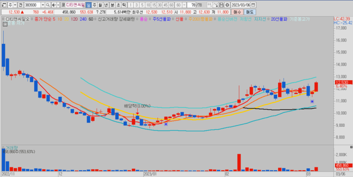Click the volume panel corner menu icon
The width and height of the screenshot is (353, 177).
click(351, 147)
